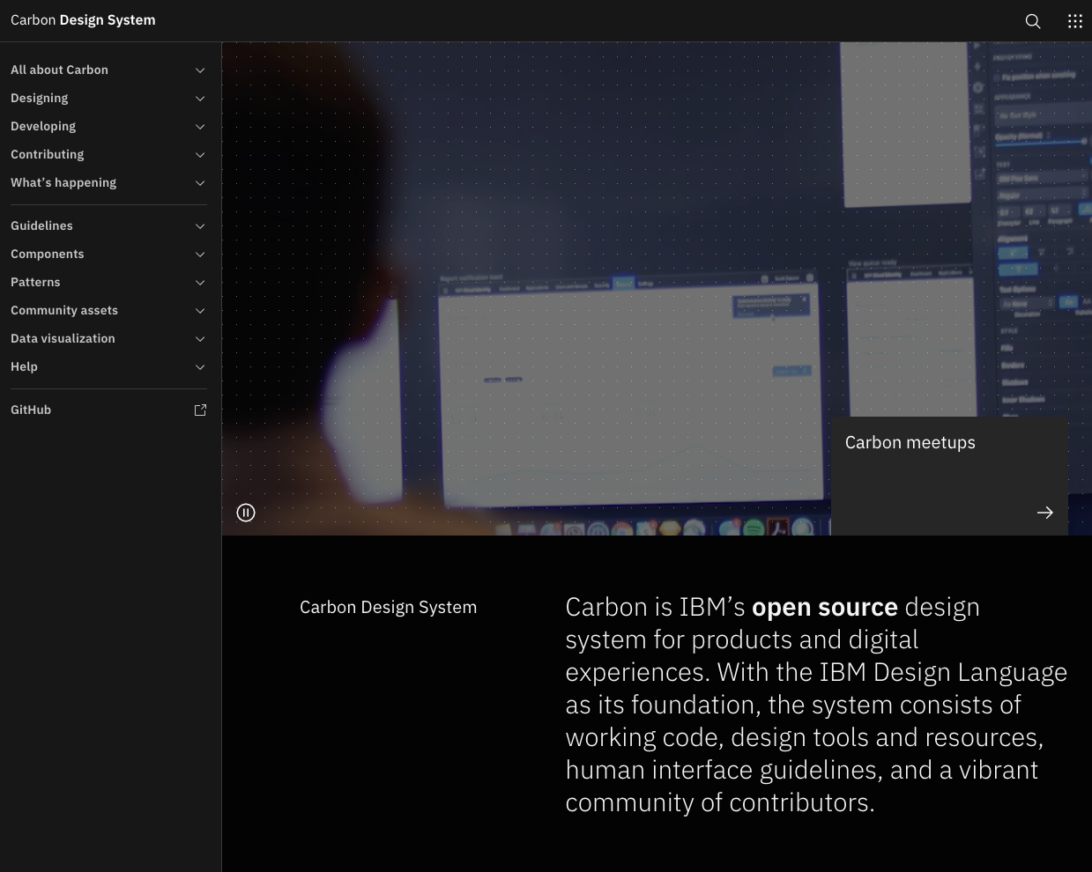Screen dimensions: 1092x872
Task: Expand the Contributing chevron
Action: pos(200,155)
